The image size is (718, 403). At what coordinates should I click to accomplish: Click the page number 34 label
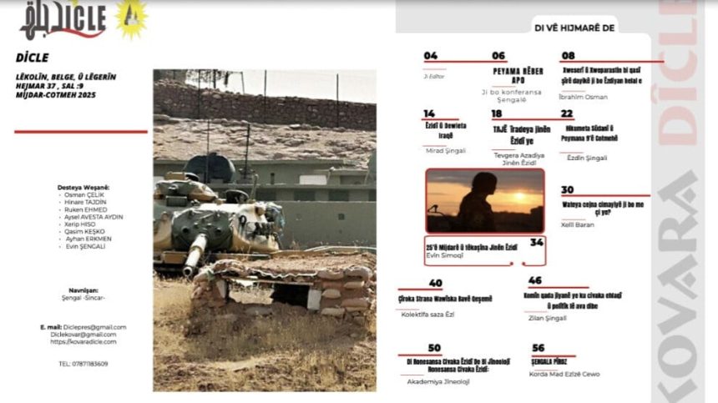[x=536, y=242]
